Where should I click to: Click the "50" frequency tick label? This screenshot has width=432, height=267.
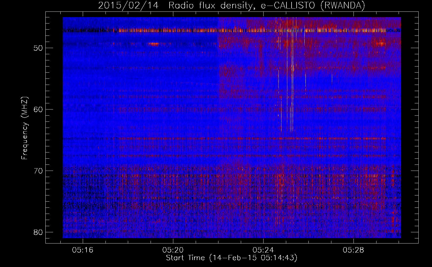pyautogui.click(x=38, y=48)
